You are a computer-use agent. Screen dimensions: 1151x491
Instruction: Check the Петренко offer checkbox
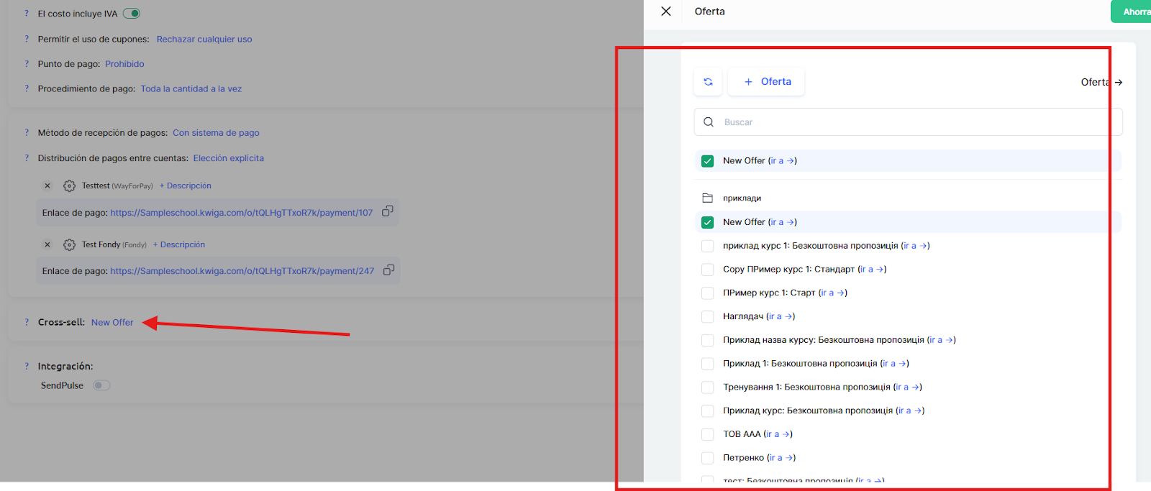pyautogui.click(x=708, y=458)
